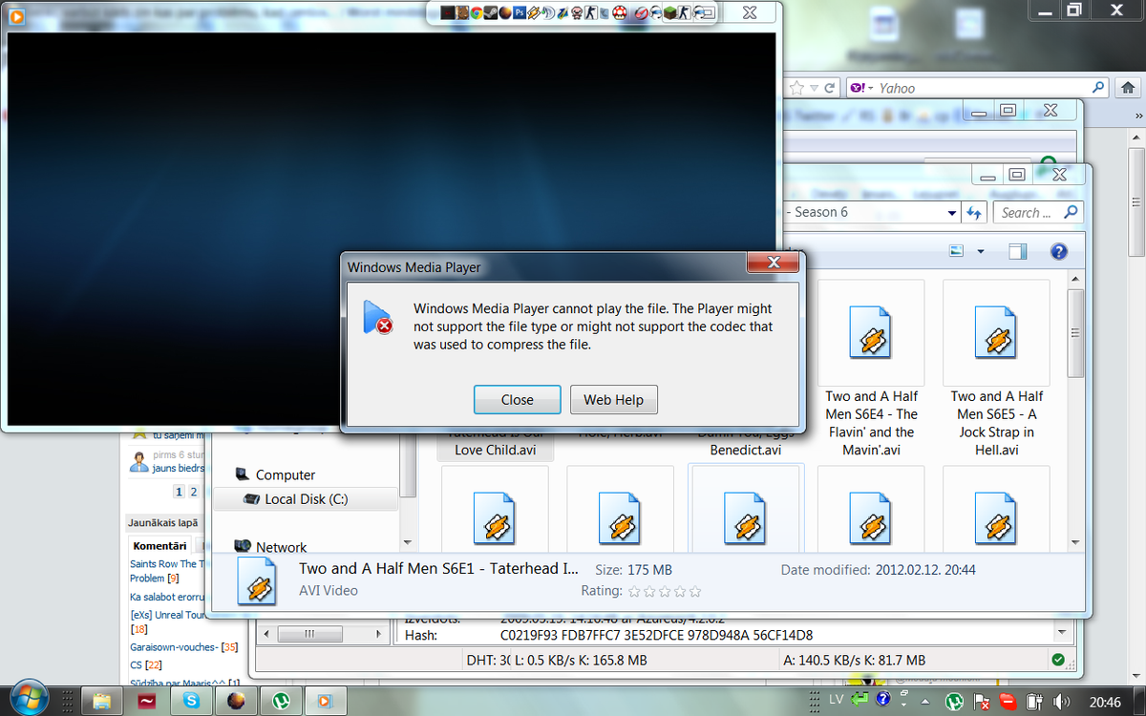Screen dimensions: 1146x716
Task: Rate the file with the first star
Action: pos(633,592)
